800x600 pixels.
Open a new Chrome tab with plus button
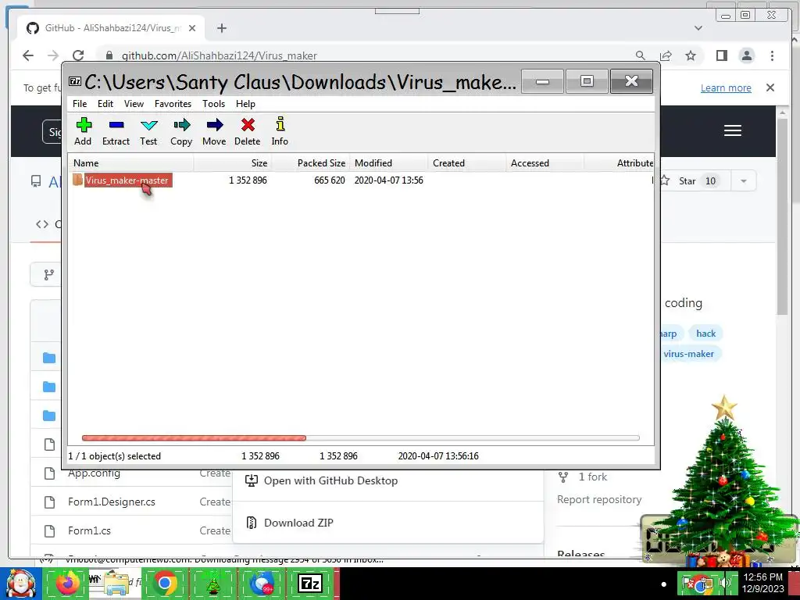point(221,28)
